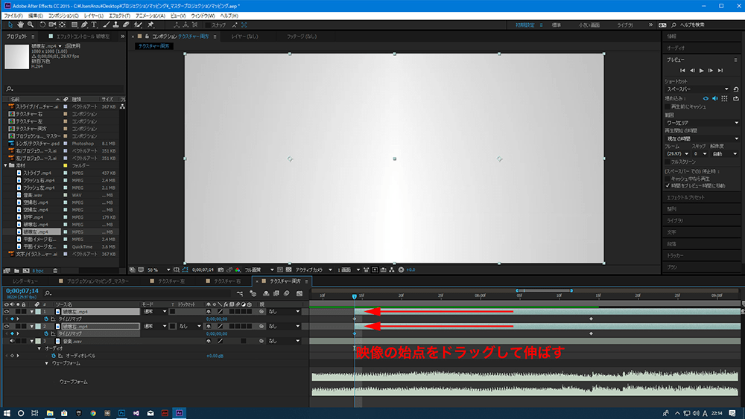Click the Photoshop icon in the taskbar
The image size is (745, 419).
pos(121,412)
